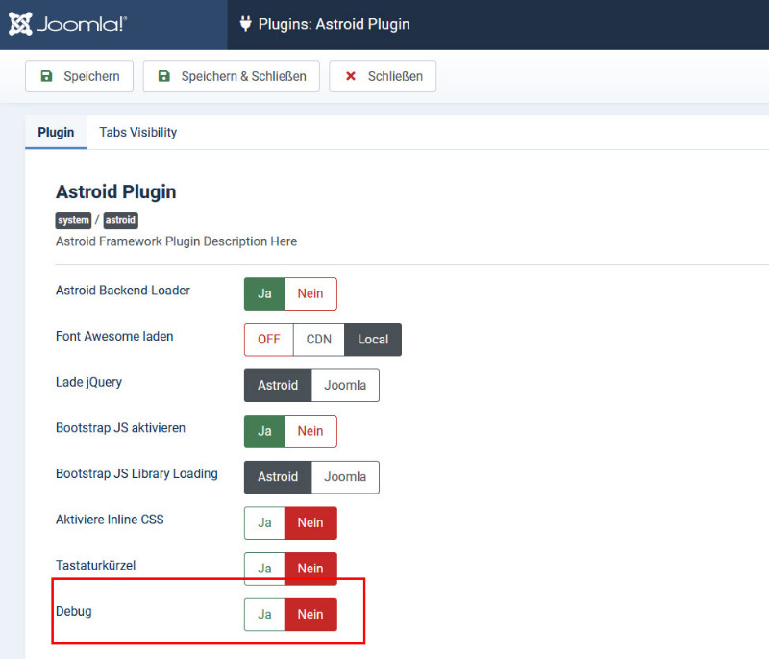
Task: Select Astroid for Lade jQuery
Action: [278, 385]
